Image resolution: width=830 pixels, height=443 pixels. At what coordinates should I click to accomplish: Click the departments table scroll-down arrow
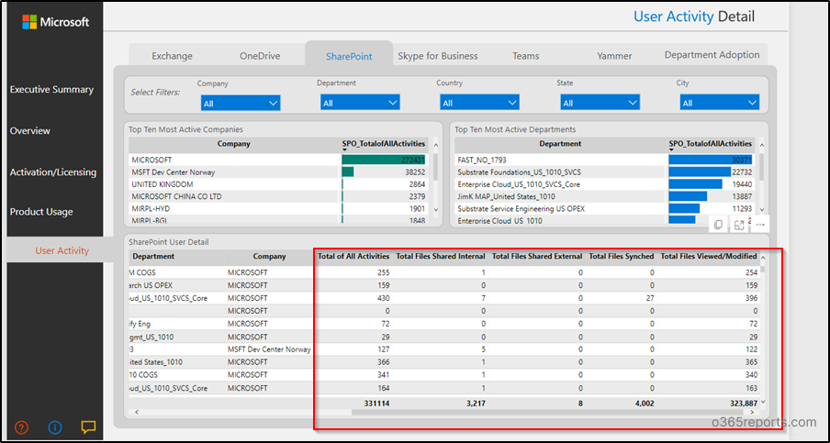pyautogui.click(x=762, y=210)
